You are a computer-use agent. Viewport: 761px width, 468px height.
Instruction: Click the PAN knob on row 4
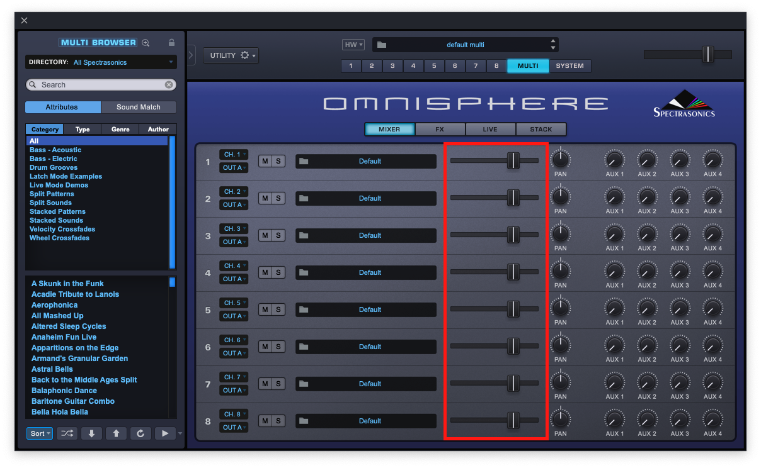coord(560,270)
